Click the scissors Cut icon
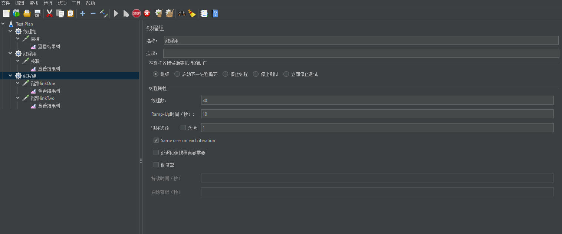Image resolution: width=562 pixels, height=234 pixels. 49,14
